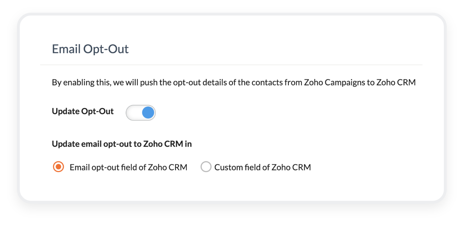464x225 pixels.
Task: Choose the Custom field of Zoho CRM radio button
Action: coord(206,167)
